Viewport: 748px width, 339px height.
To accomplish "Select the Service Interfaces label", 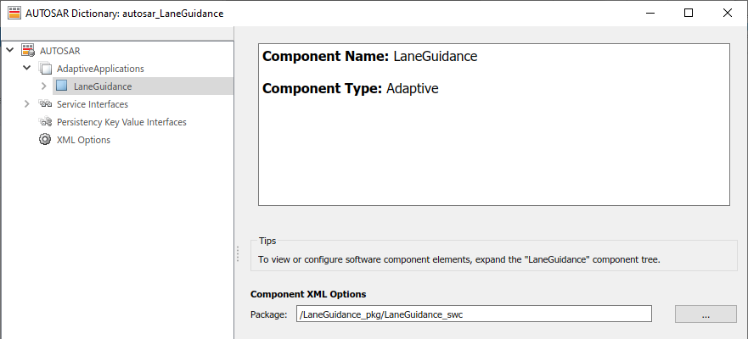I will 92,103.
